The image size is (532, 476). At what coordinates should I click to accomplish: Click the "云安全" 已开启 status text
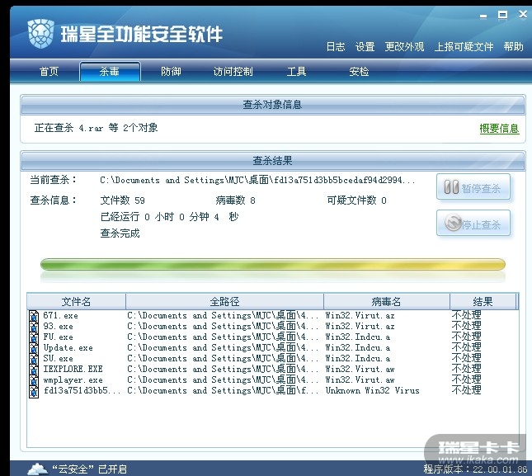pyautogui.click(x=90, y=469)
